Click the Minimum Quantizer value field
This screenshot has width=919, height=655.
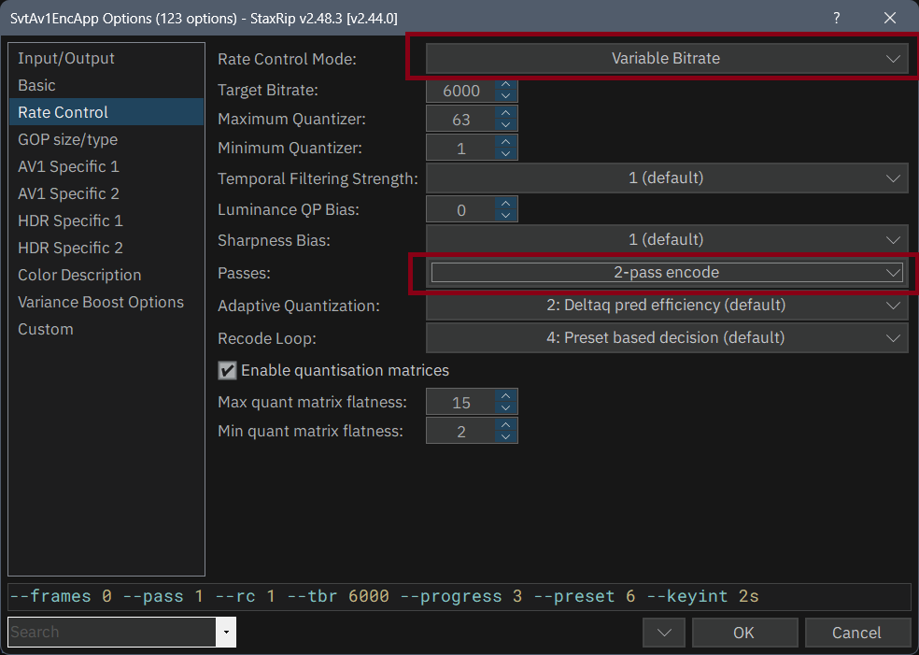click(461, 148)
